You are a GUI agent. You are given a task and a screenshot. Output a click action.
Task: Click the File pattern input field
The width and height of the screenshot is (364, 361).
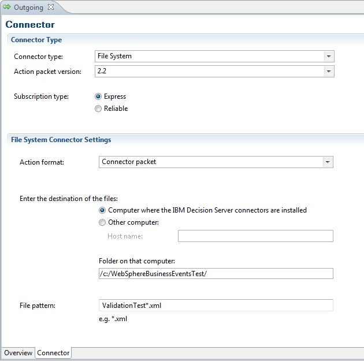216,306
